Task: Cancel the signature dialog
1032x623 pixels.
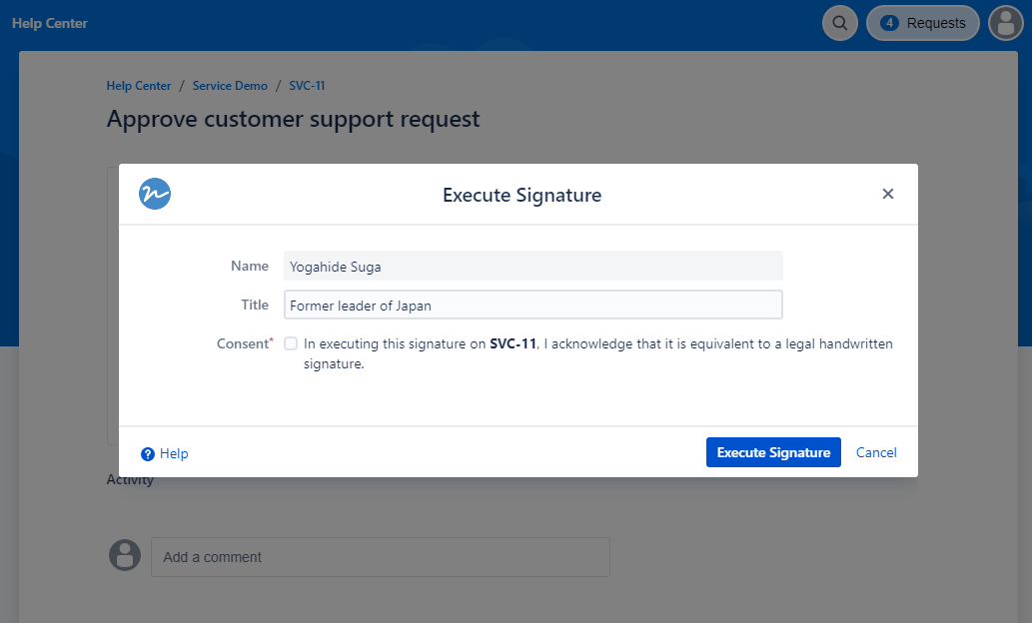Action: (x=876, y=452)
